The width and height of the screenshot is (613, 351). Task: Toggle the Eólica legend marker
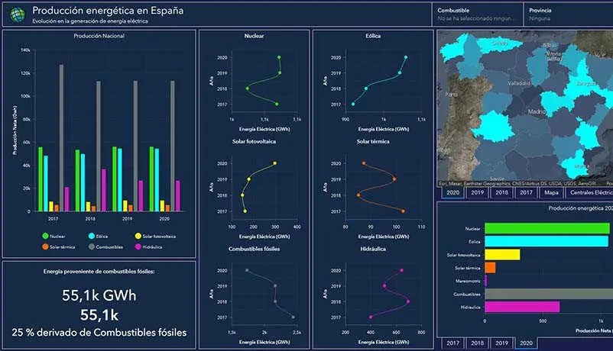click(x=92, y=237)
